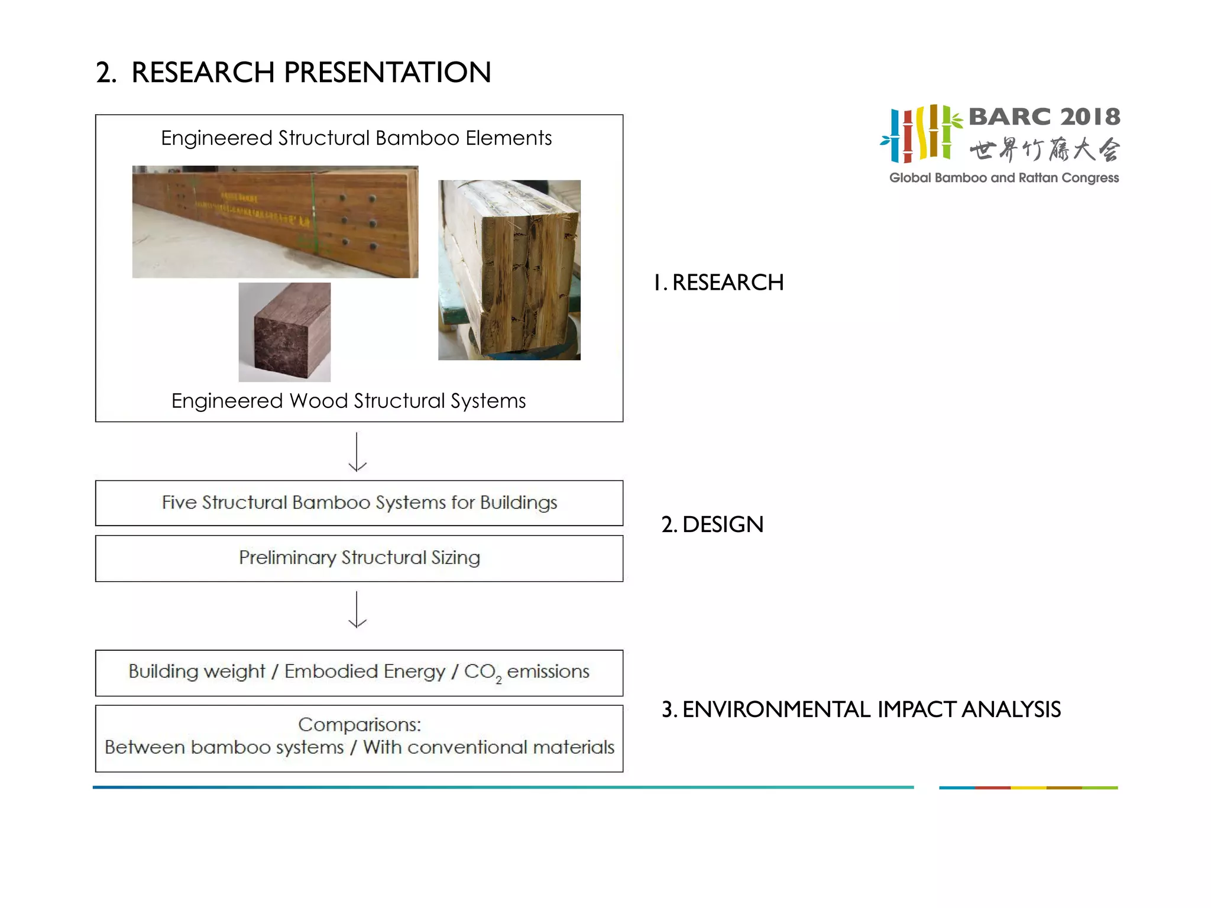Select the dark square bamboo block image
This screenshot has width=1211, height=908.
click(284, 332)
